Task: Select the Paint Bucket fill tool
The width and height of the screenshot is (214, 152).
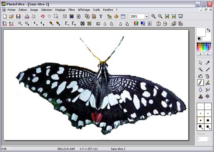Action: click(x=200, y=76)
